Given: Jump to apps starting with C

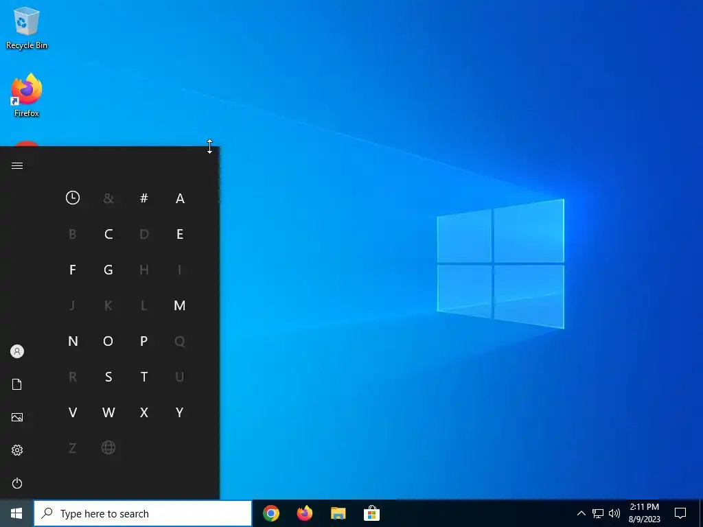Looking at the screenshot, I should tap(108, 234).
